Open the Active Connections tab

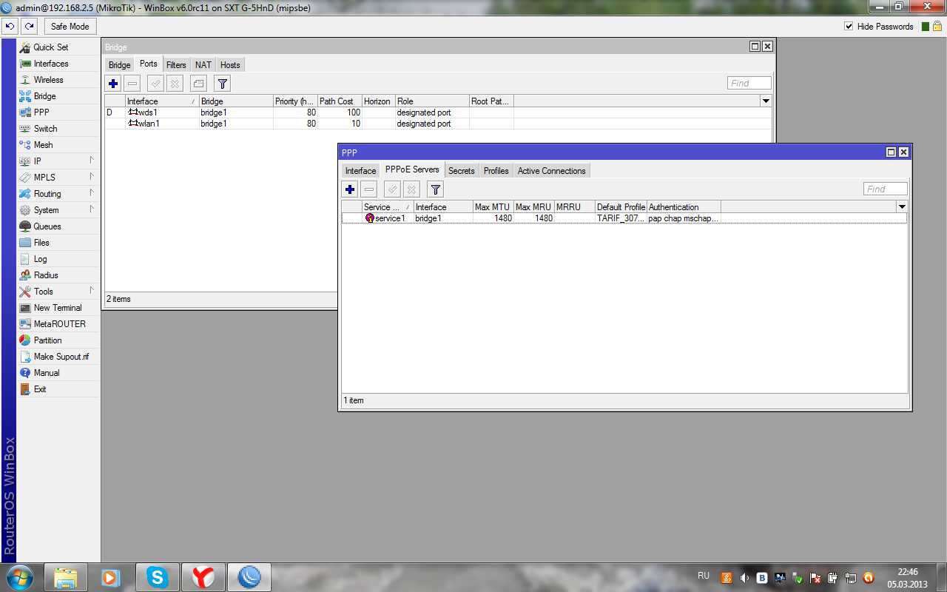click(x=552, y=171)
